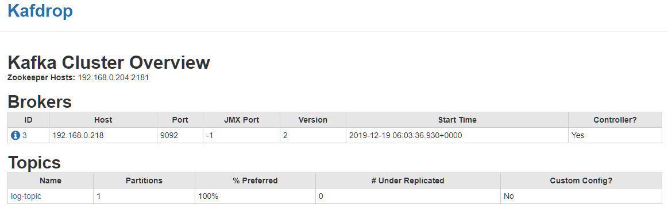Click the Start Time column header

click(x=457, y=120)
